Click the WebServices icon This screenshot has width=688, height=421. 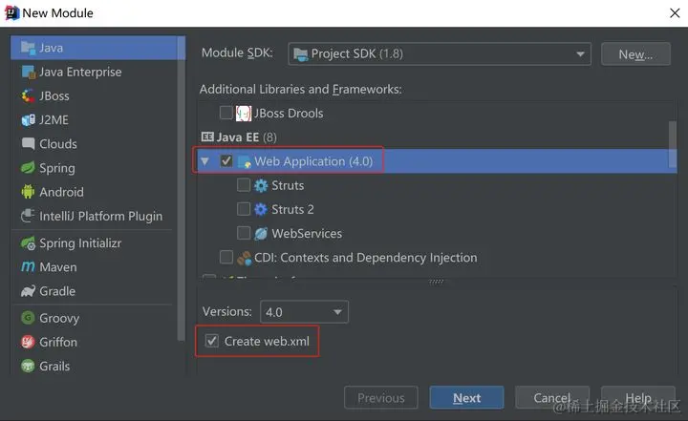[x=261, y=234]
